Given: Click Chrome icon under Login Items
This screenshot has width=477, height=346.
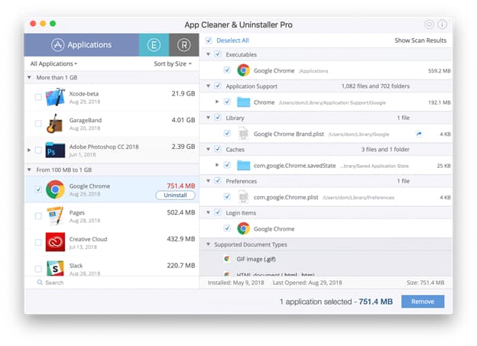Looking at the screenshot, I should (243, 228).
